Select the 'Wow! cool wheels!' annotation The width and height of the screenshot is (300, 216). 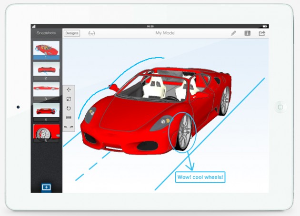(x=200, y=177)
